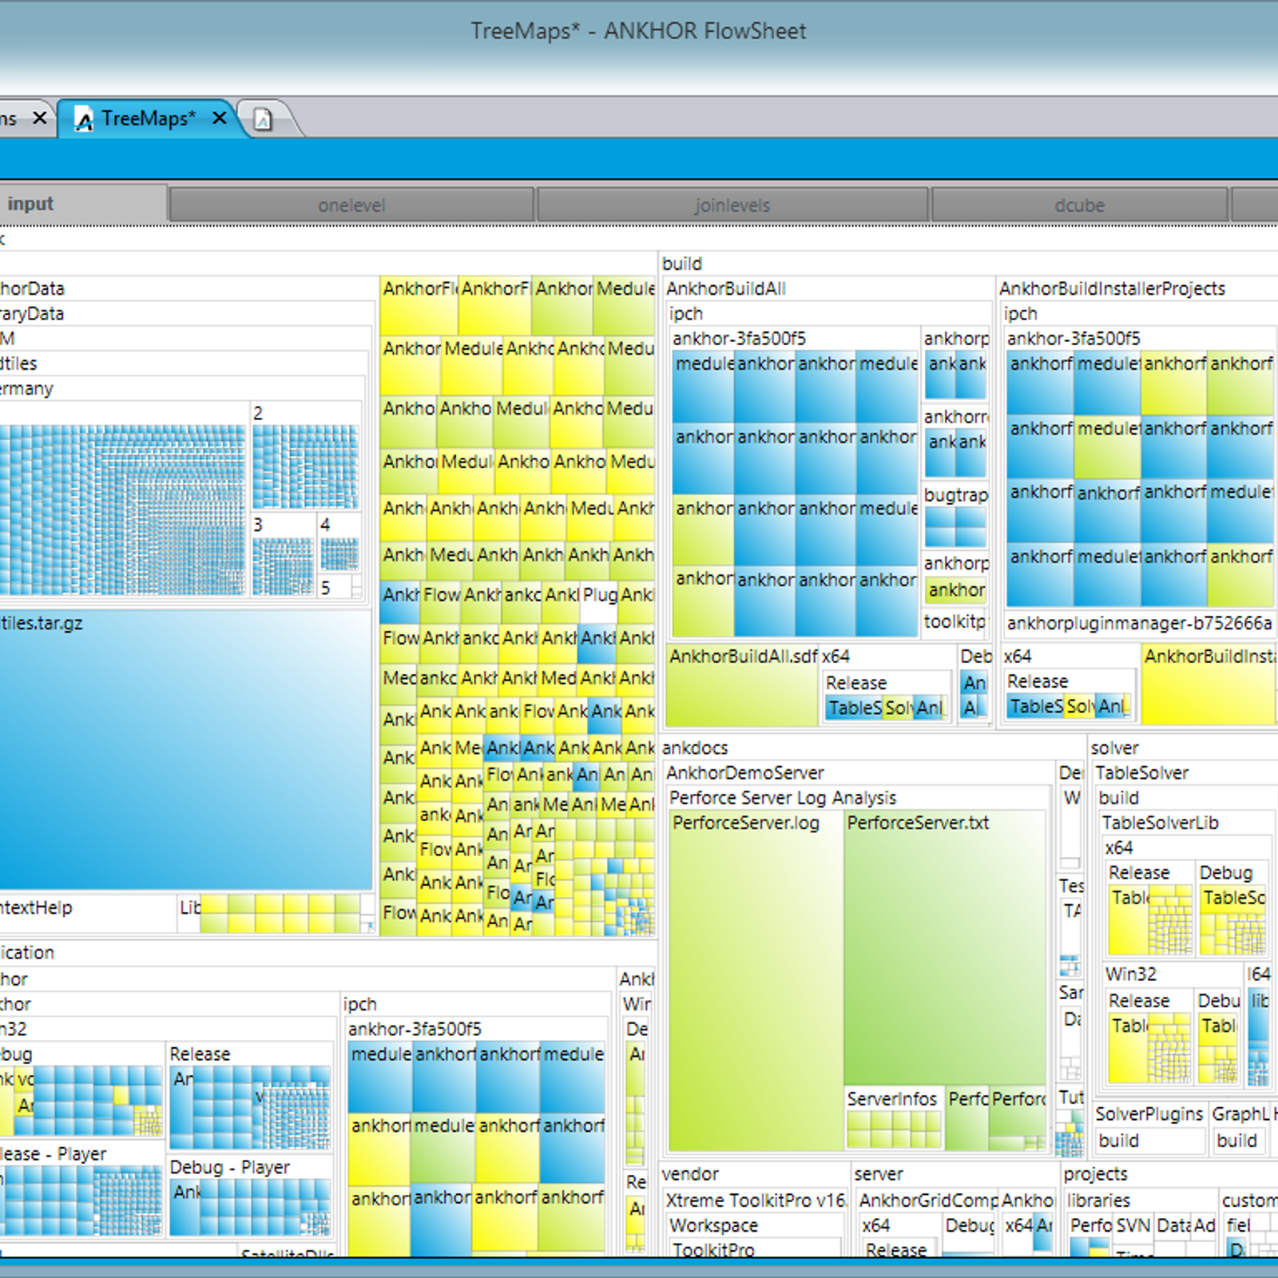1278x1278 pixels.
Task: Click the 'toolkitp' treemap label
Action: pos(955,621)
